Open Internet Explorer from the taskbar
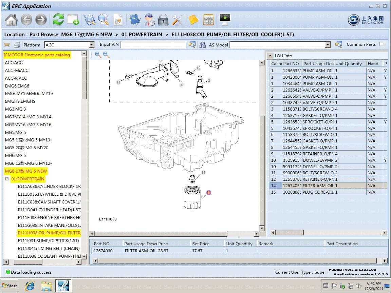Screen dimensions: 391x293 click(x=30, y=286)
